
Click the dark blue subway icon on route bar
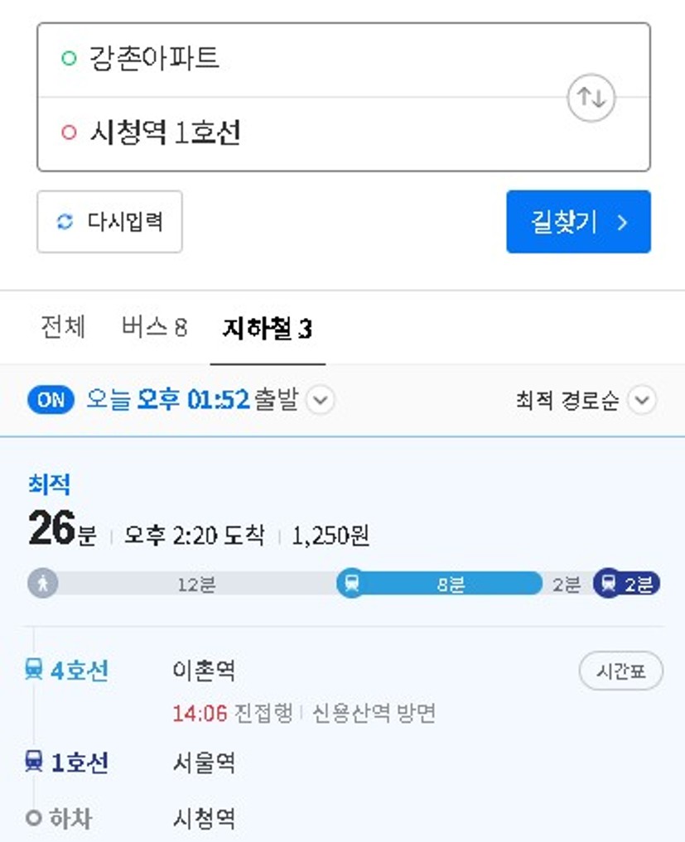[x=608, y=583]
